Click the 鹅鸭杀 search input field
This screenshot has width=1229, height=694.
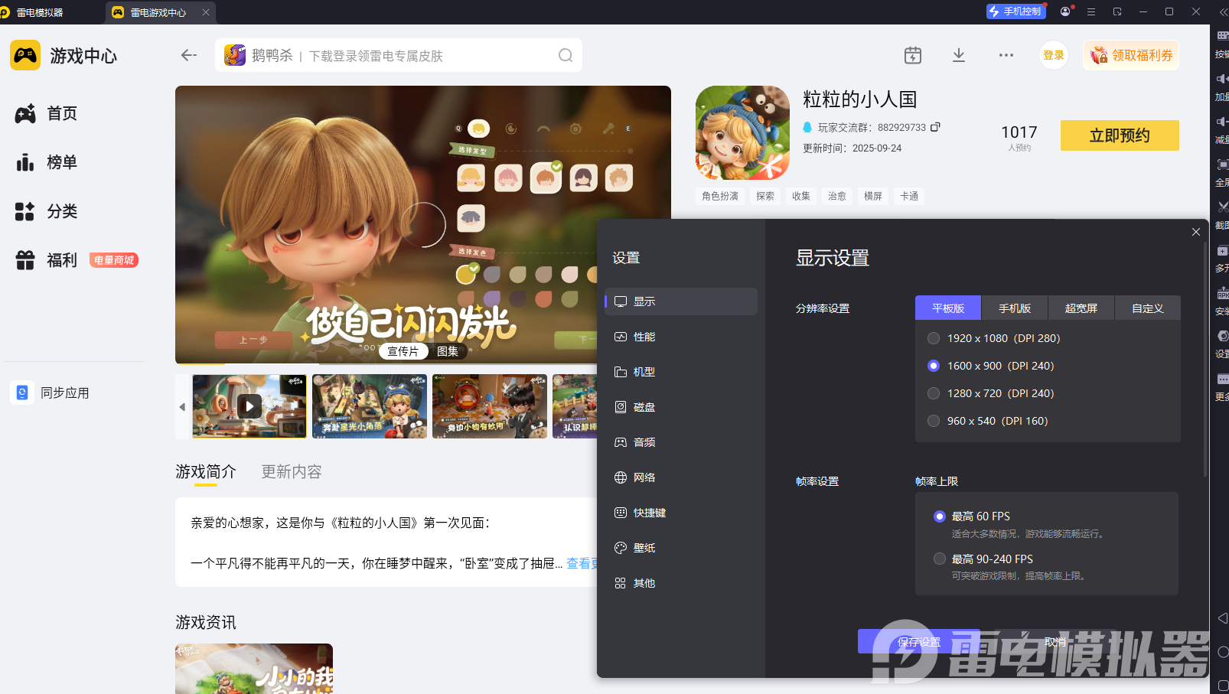[x=383, y=55]
